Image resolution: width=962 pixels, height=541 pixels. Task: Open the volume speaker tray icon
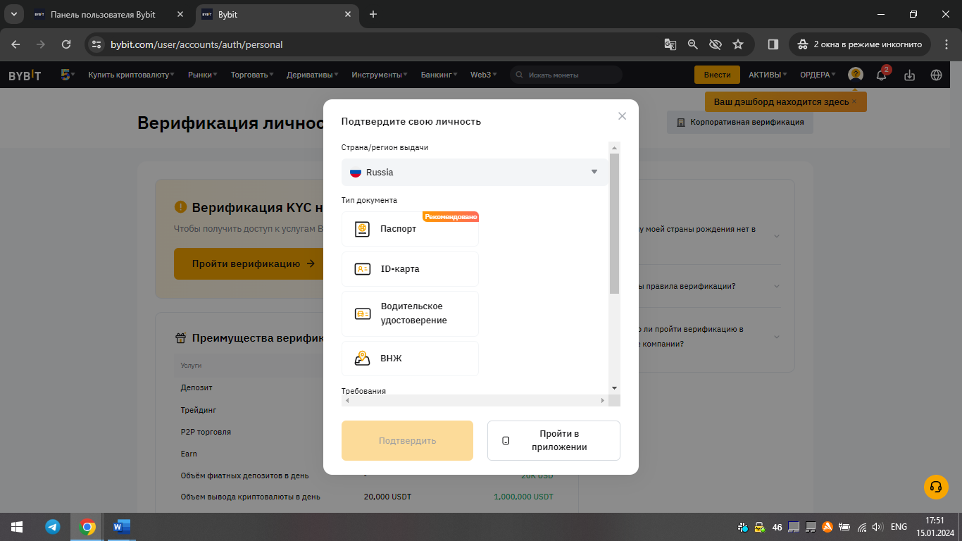point(877,526)
